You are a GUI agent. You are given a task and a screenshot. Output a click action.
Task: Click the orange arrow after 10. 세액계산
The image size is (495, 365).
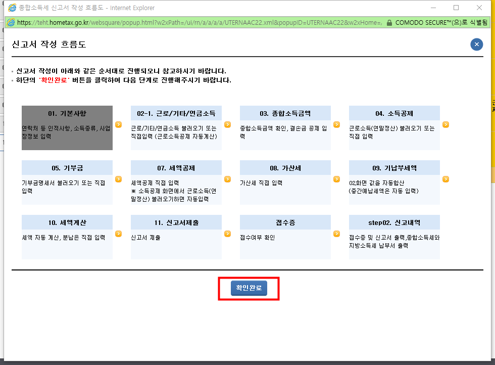click(118, 234)
